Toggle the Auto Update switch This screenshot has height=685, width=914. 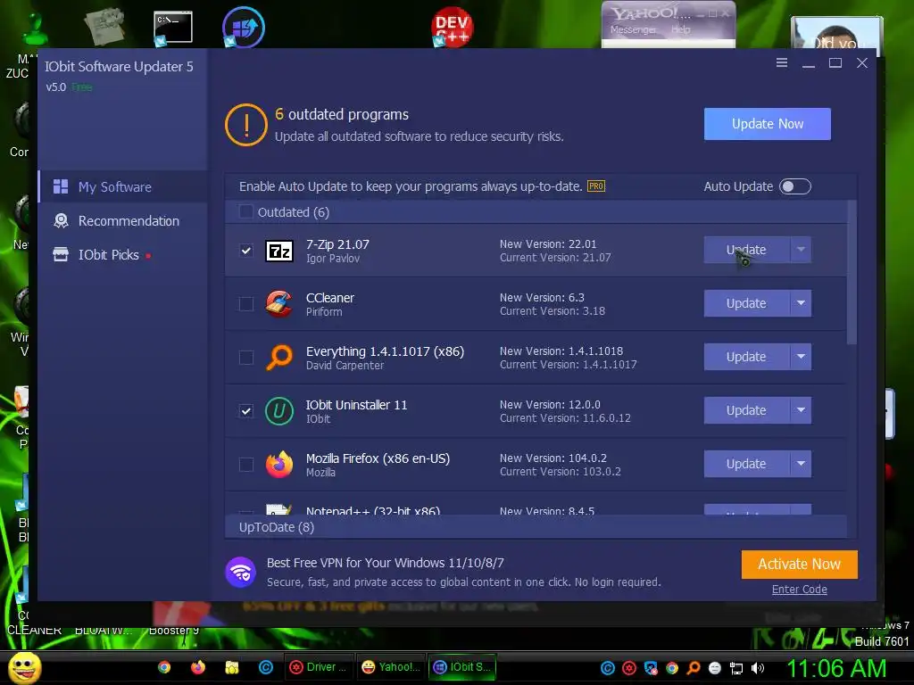795,186
